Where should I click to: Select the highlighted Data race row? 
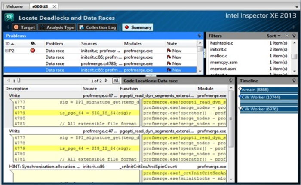tap(100, 70)
